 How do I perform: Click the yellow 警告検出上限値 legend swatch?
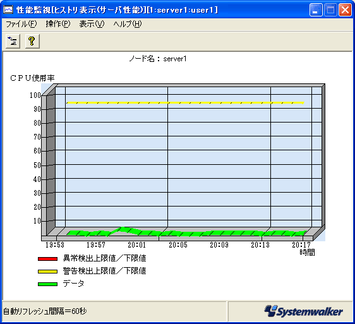(47, 271)
